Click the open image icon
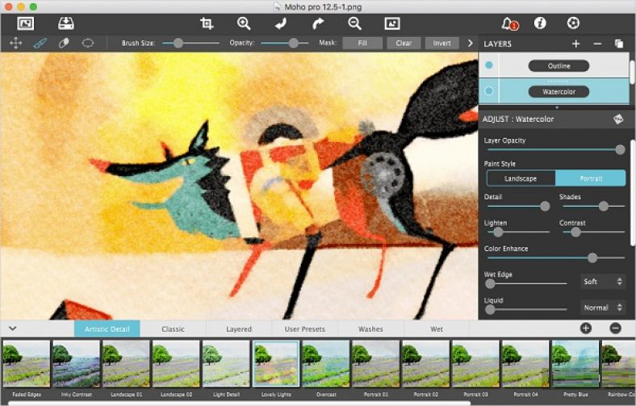This screenshot has width=636, height=406. coord(26,23)
